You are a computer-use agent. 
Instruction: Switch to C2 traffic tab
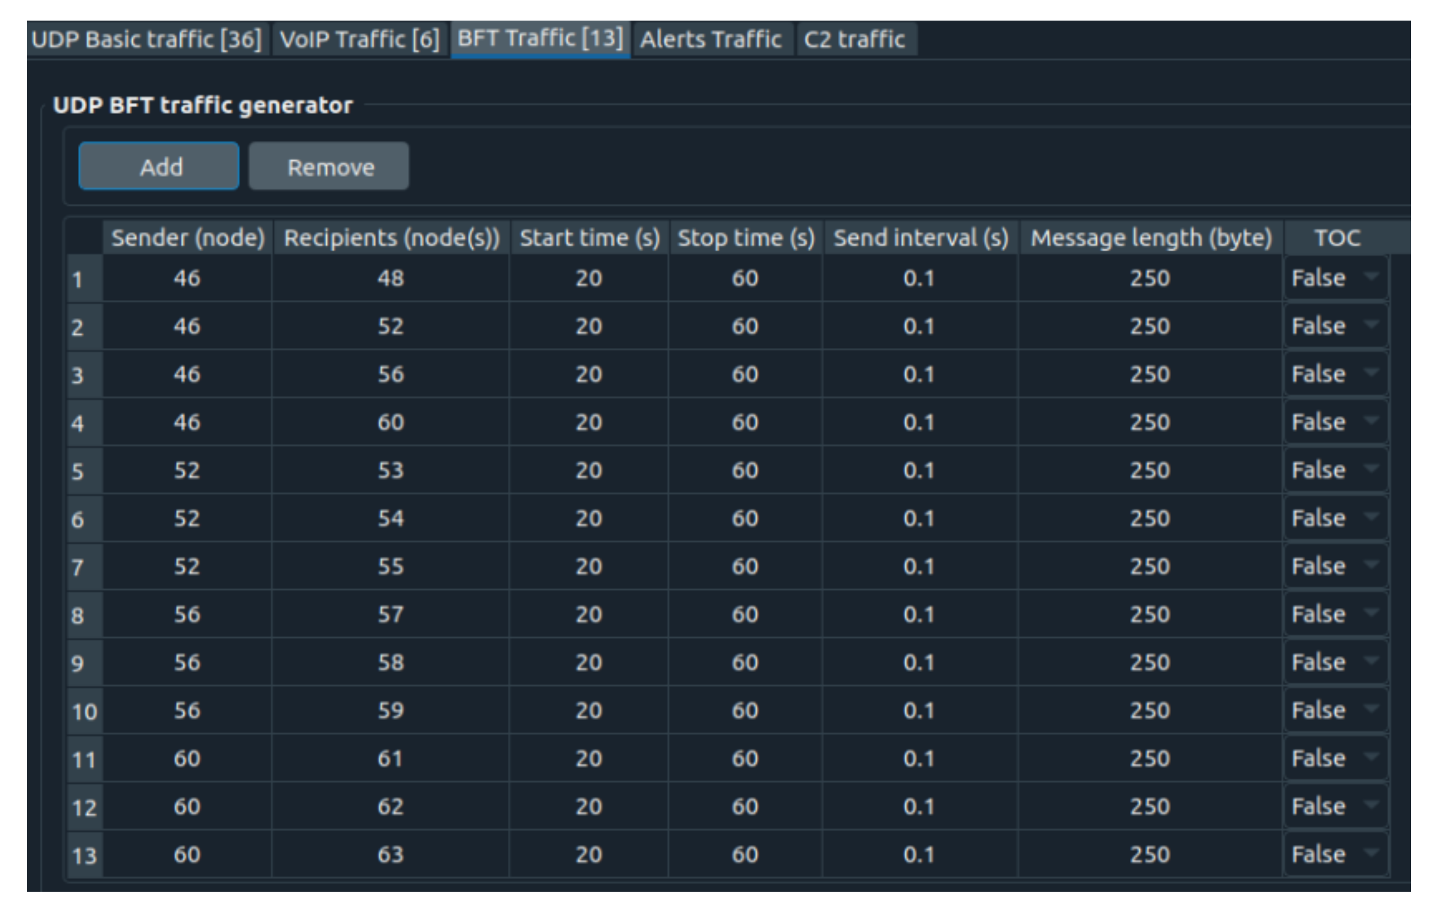855,39
